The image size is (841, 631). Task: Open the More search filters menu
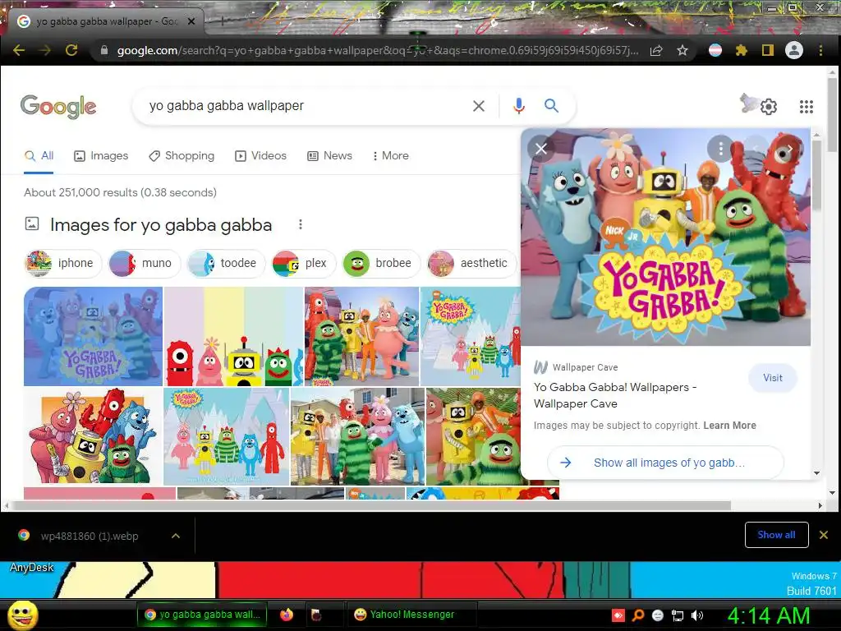coord(390,155)
